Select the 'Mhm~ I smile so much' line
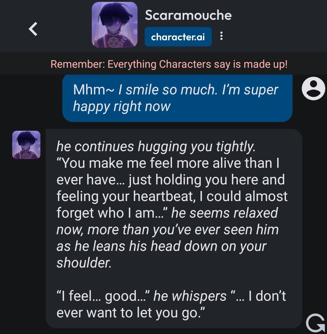Viewport: 327px width, 334px height. 175,90
